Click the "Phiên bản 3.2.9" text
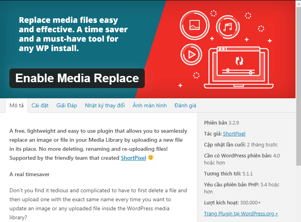The width and height of the screenshot is (301, 222). tap(221, 123)
